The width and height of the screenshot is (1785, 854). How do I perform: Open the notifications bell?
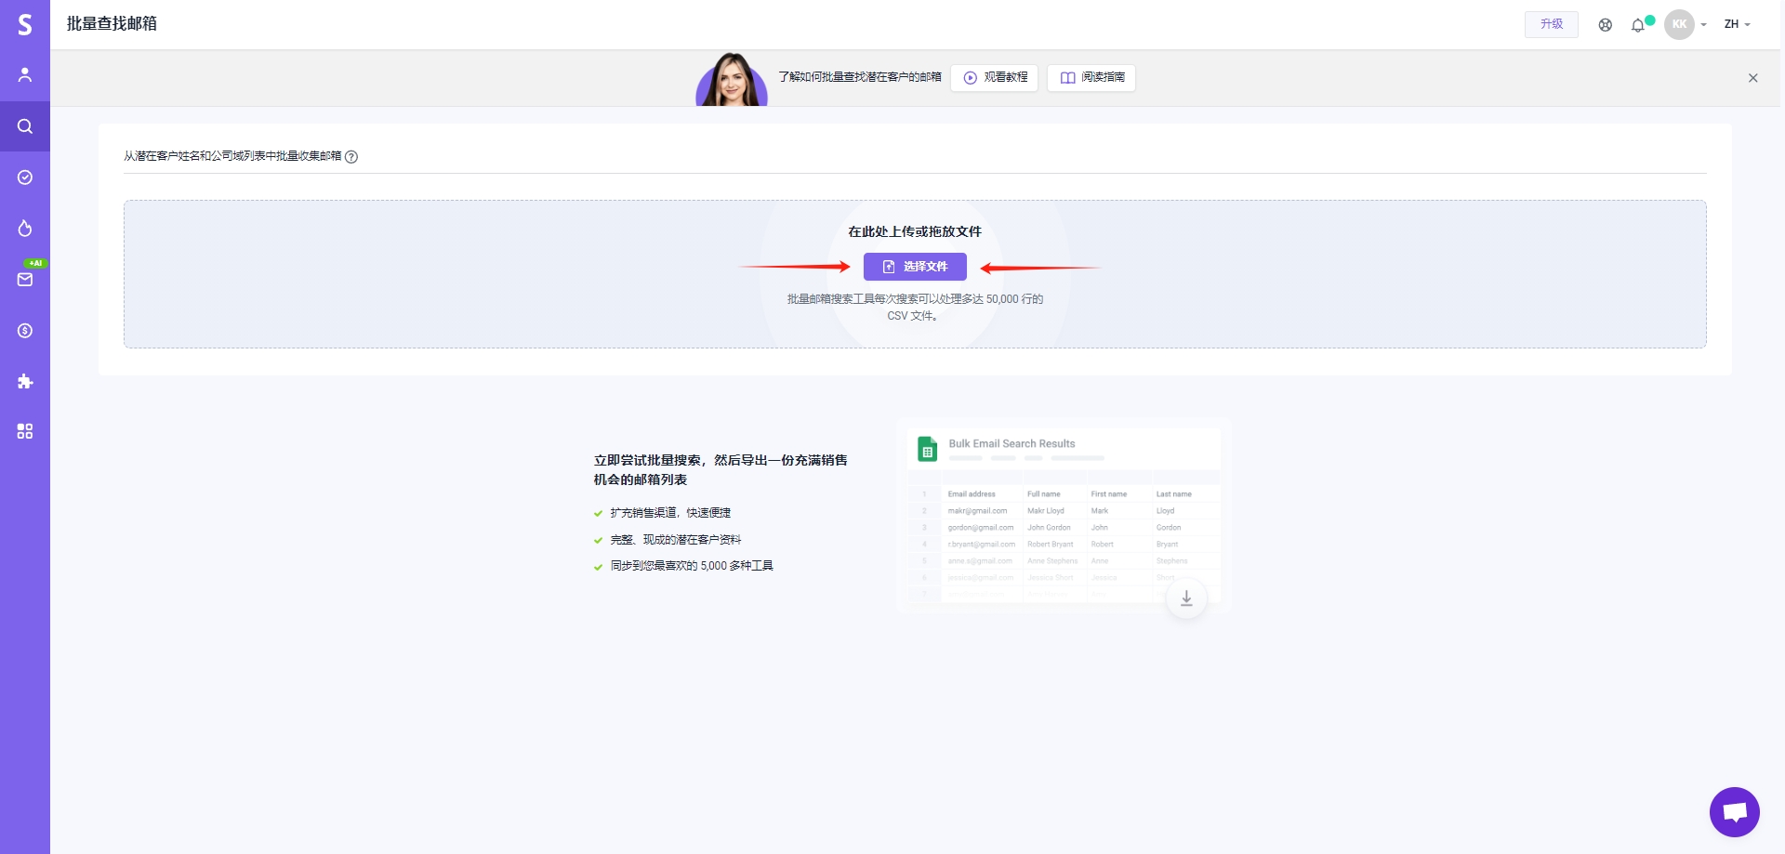coord(1638,25)
